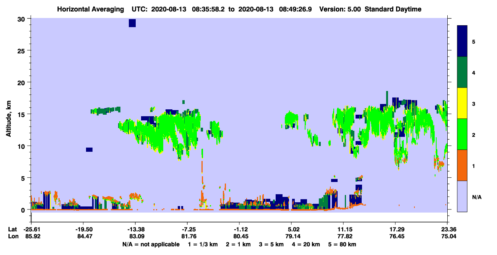Click latitude value -19.50

(83, 229)
